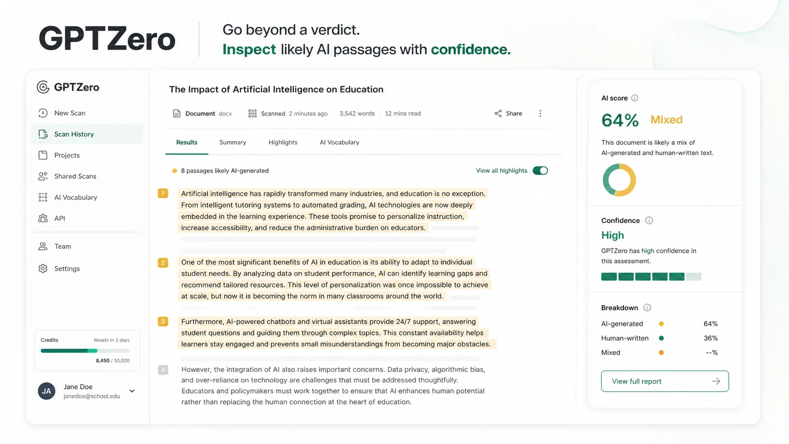Click the confidence level segmented bar

coord(651,276)
